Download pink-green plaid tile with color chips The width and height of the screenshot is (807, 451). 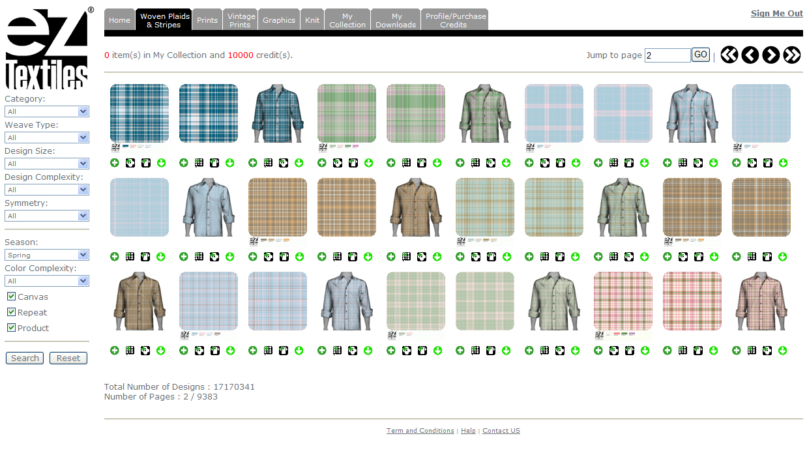point(645,351)
